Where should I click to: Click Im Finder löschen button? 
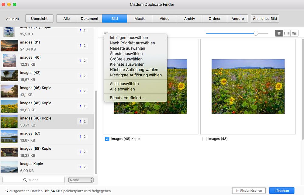tap(249, 191)
